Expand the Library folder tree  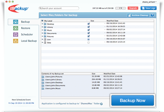pos(42,27)
